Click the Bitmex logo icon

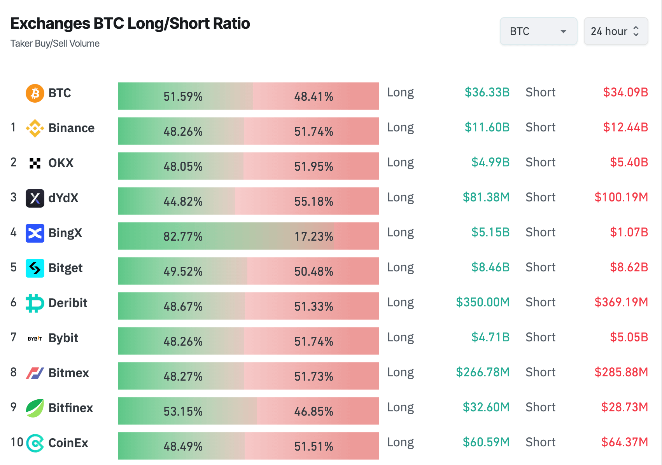(35, 373)
